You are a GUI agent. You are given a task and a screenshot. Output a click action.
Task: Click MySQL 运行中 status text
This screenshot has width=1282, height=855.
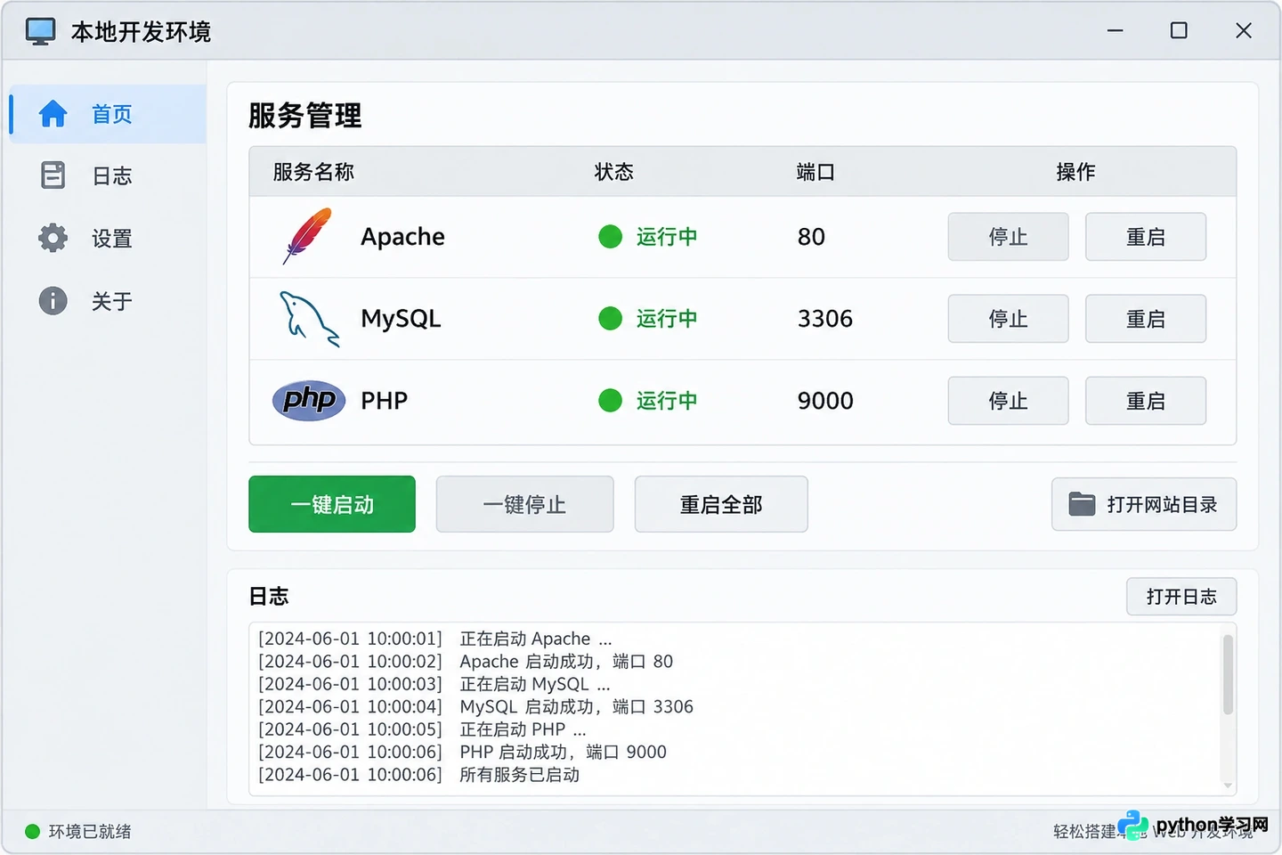(667, 319)
